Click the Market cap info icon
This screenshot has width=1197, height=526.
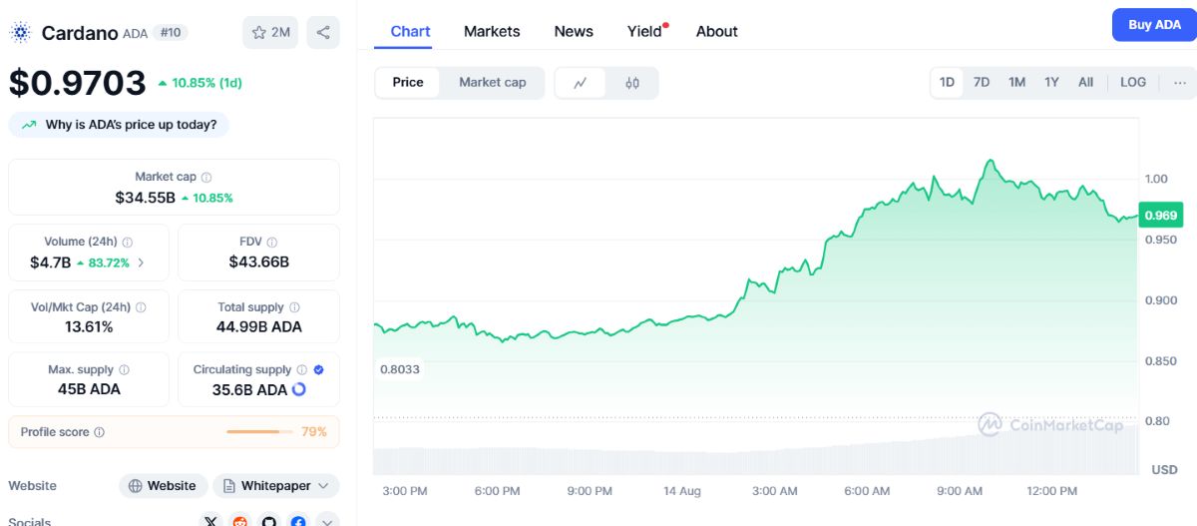tap(206, 177)
